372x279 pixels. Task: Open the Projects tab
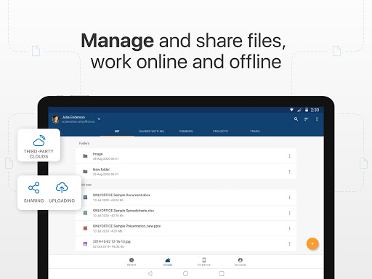220,131
